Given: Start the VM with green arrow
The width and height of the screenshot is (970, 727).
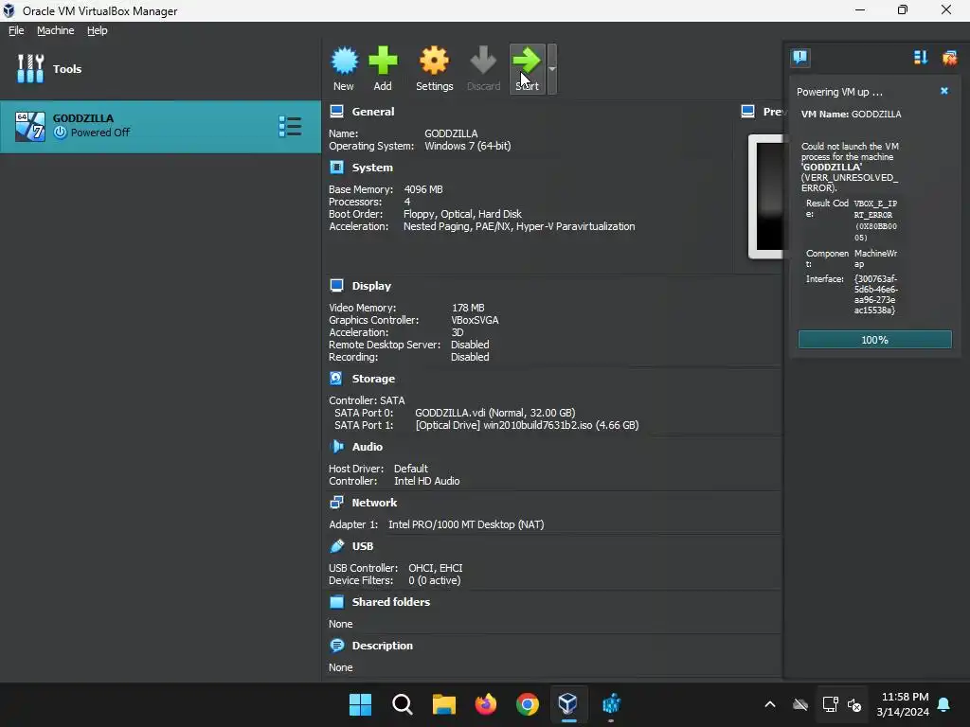Looking at the screenshot, I should 527,68.
